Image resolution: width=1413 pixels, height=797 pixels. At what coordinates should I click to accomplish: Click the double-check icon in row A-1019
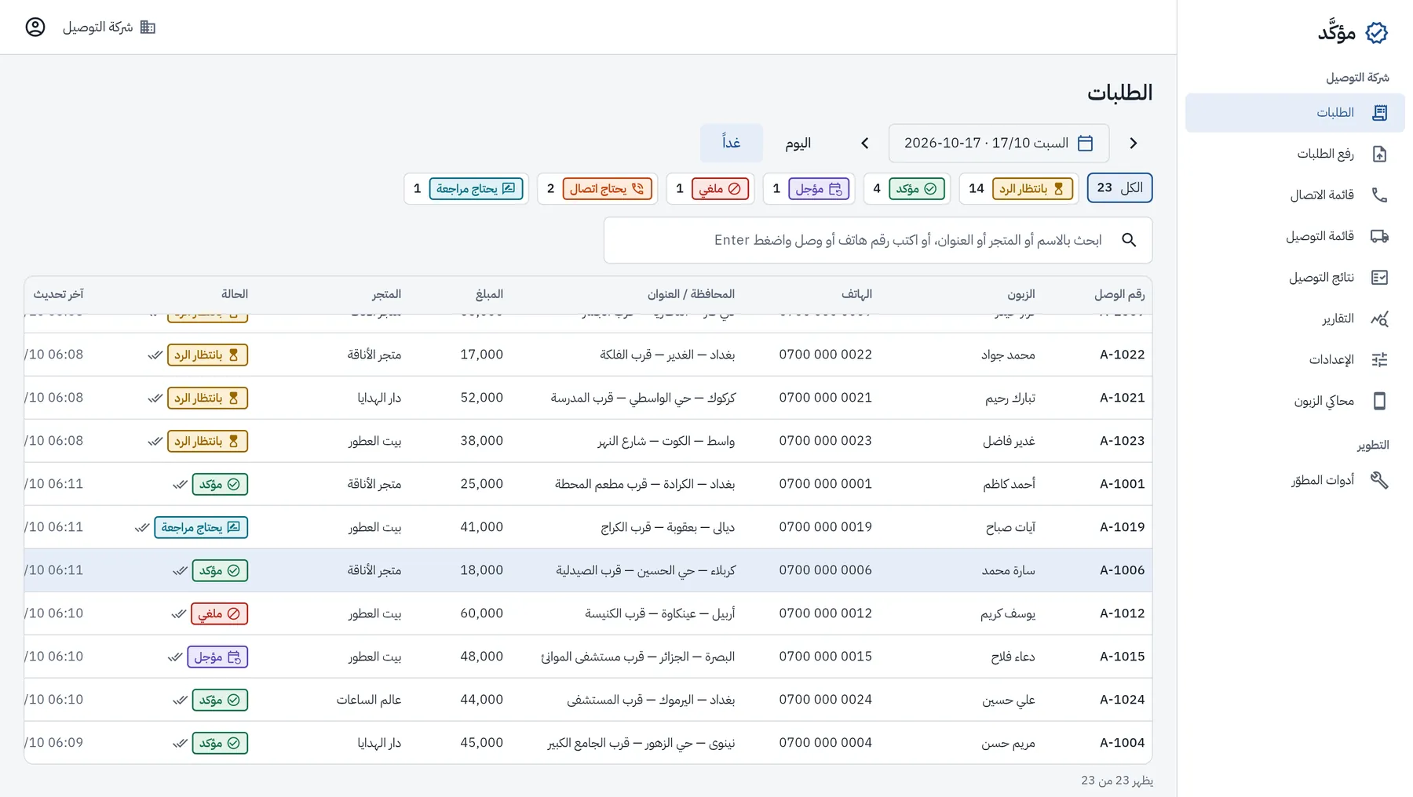coord(142,528)
